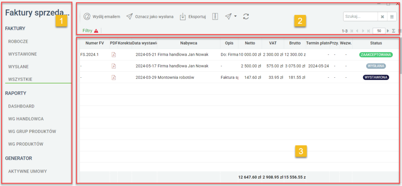Open the WG HANDLOWCA report
This screenshot has width=402, height=186.
[26, 119]
